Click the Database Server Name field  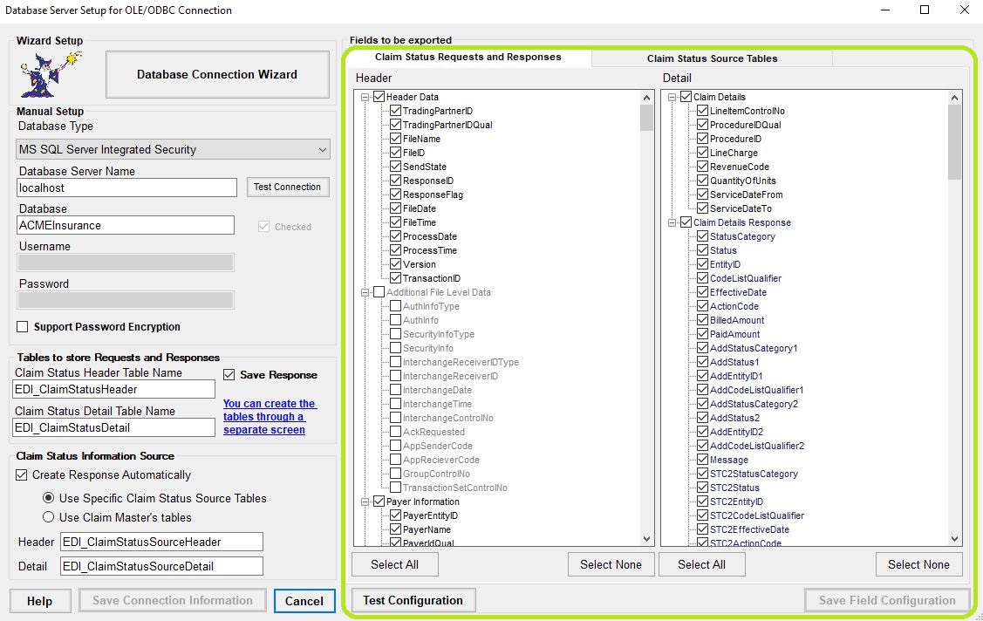(126, 188)
